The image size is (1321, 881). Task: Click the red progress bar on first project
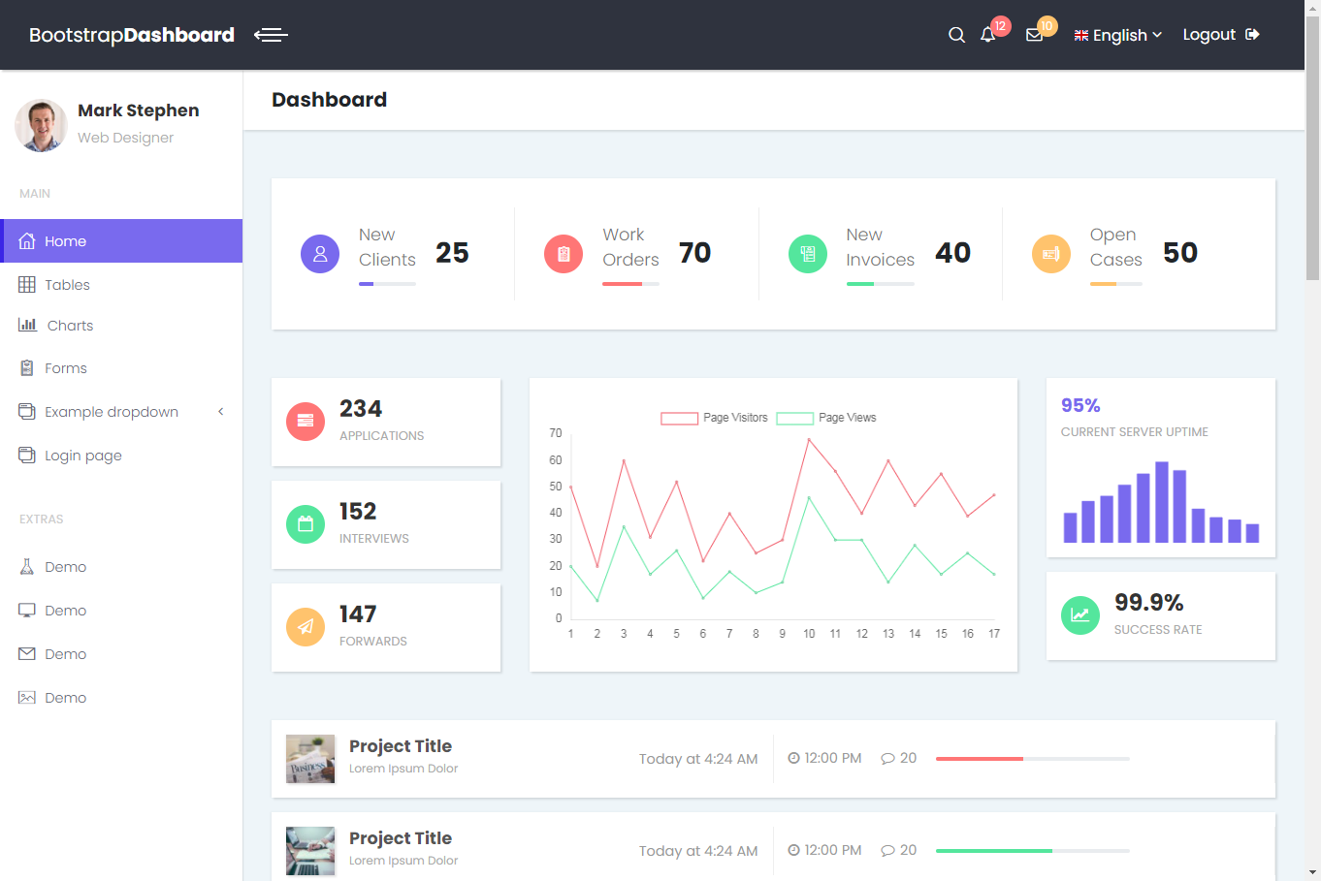[980, 759]
